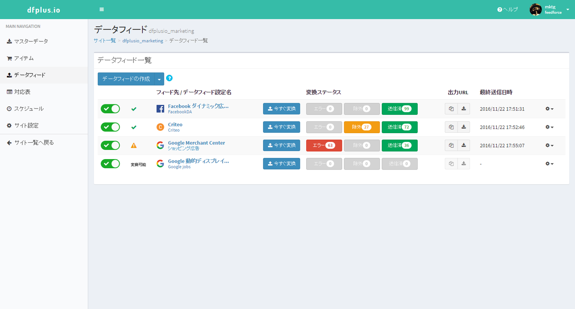Image resolution: width=575 pixels, height=309 pixels.
Task: Open 対応表 in the sidebar
Action: click(44, 92)
